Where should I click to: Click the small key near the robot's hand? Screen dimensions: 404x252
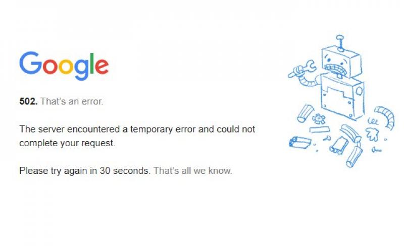(376, 149)
